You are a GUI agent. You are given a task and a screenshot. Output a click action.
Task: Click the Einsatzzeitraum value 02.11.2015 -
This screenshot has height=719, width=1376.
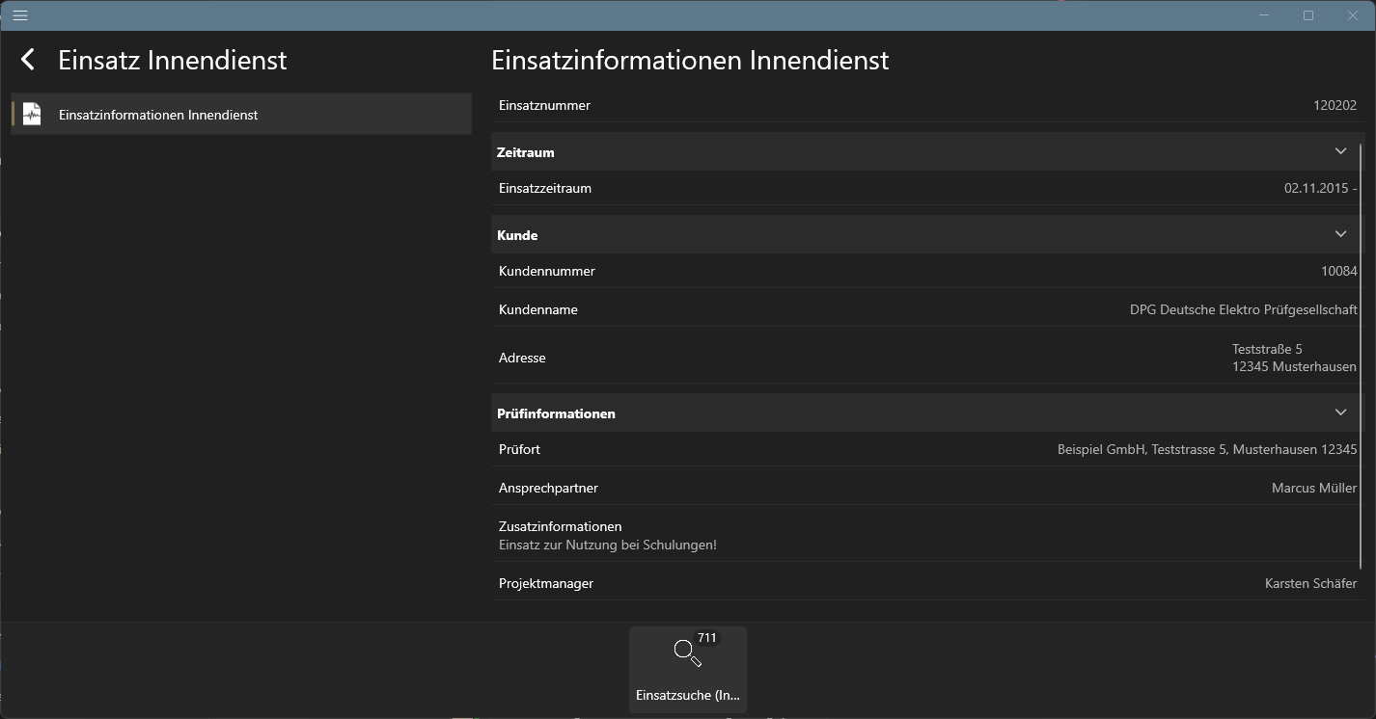(x=1320, y=189)
